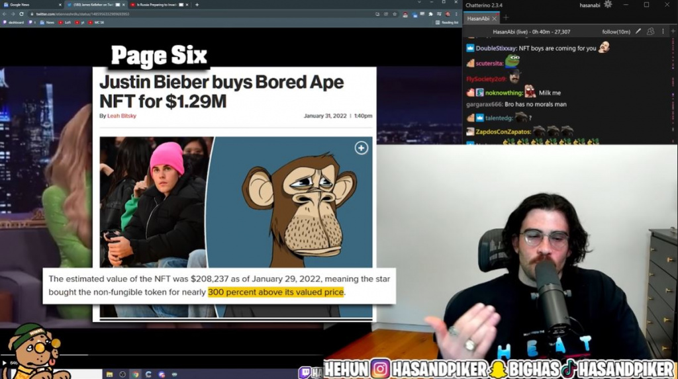Add a new Chatterino split
The width and height of the screenshot is (678, 379).
tap(673, 31)
